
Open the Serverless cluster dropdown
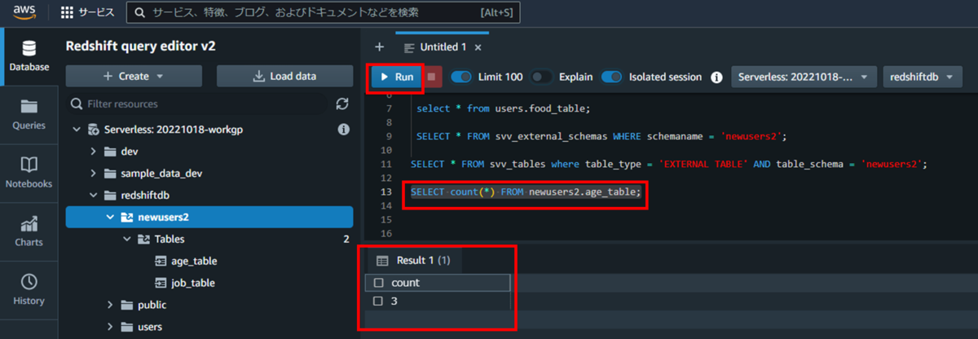[804, 77]
